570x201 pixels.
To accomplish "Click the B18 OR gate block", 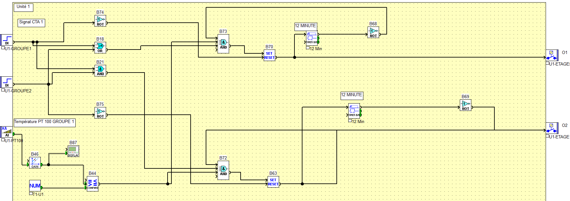I will [100, 48].
